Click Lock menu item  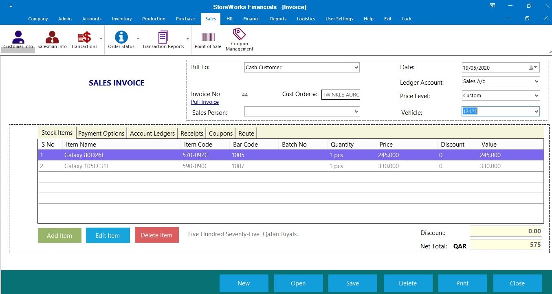407,19
